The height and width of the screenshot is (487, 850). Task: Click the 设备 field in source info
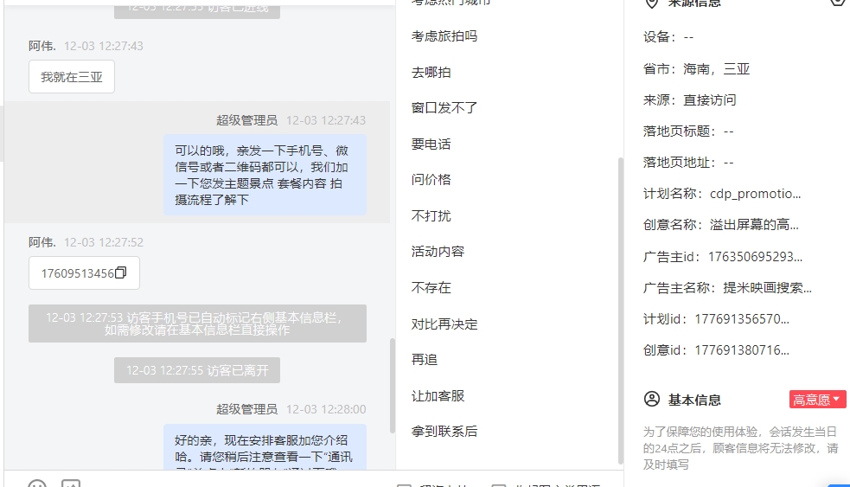coord(668,37)
